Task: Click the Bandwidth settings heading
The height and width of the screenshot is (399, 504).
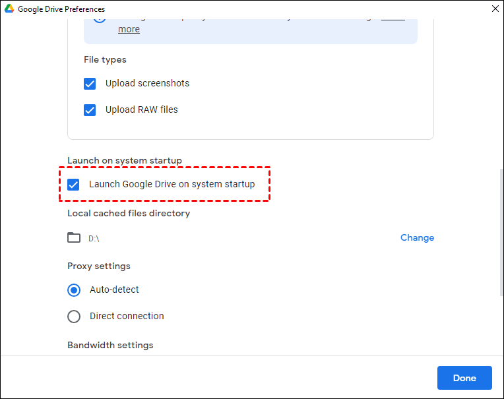Action: (110, 345)
